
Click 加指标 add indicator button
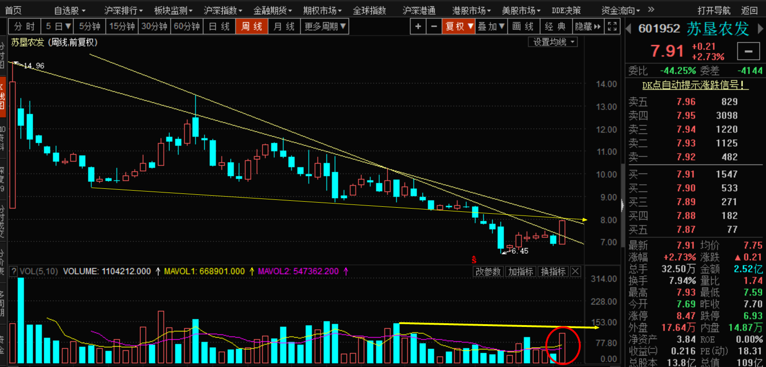[x=521, y=272]
